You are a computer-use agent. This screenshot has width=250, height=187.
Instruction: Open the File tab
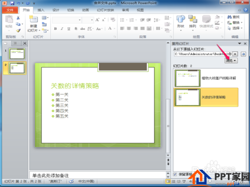[10, 10]
